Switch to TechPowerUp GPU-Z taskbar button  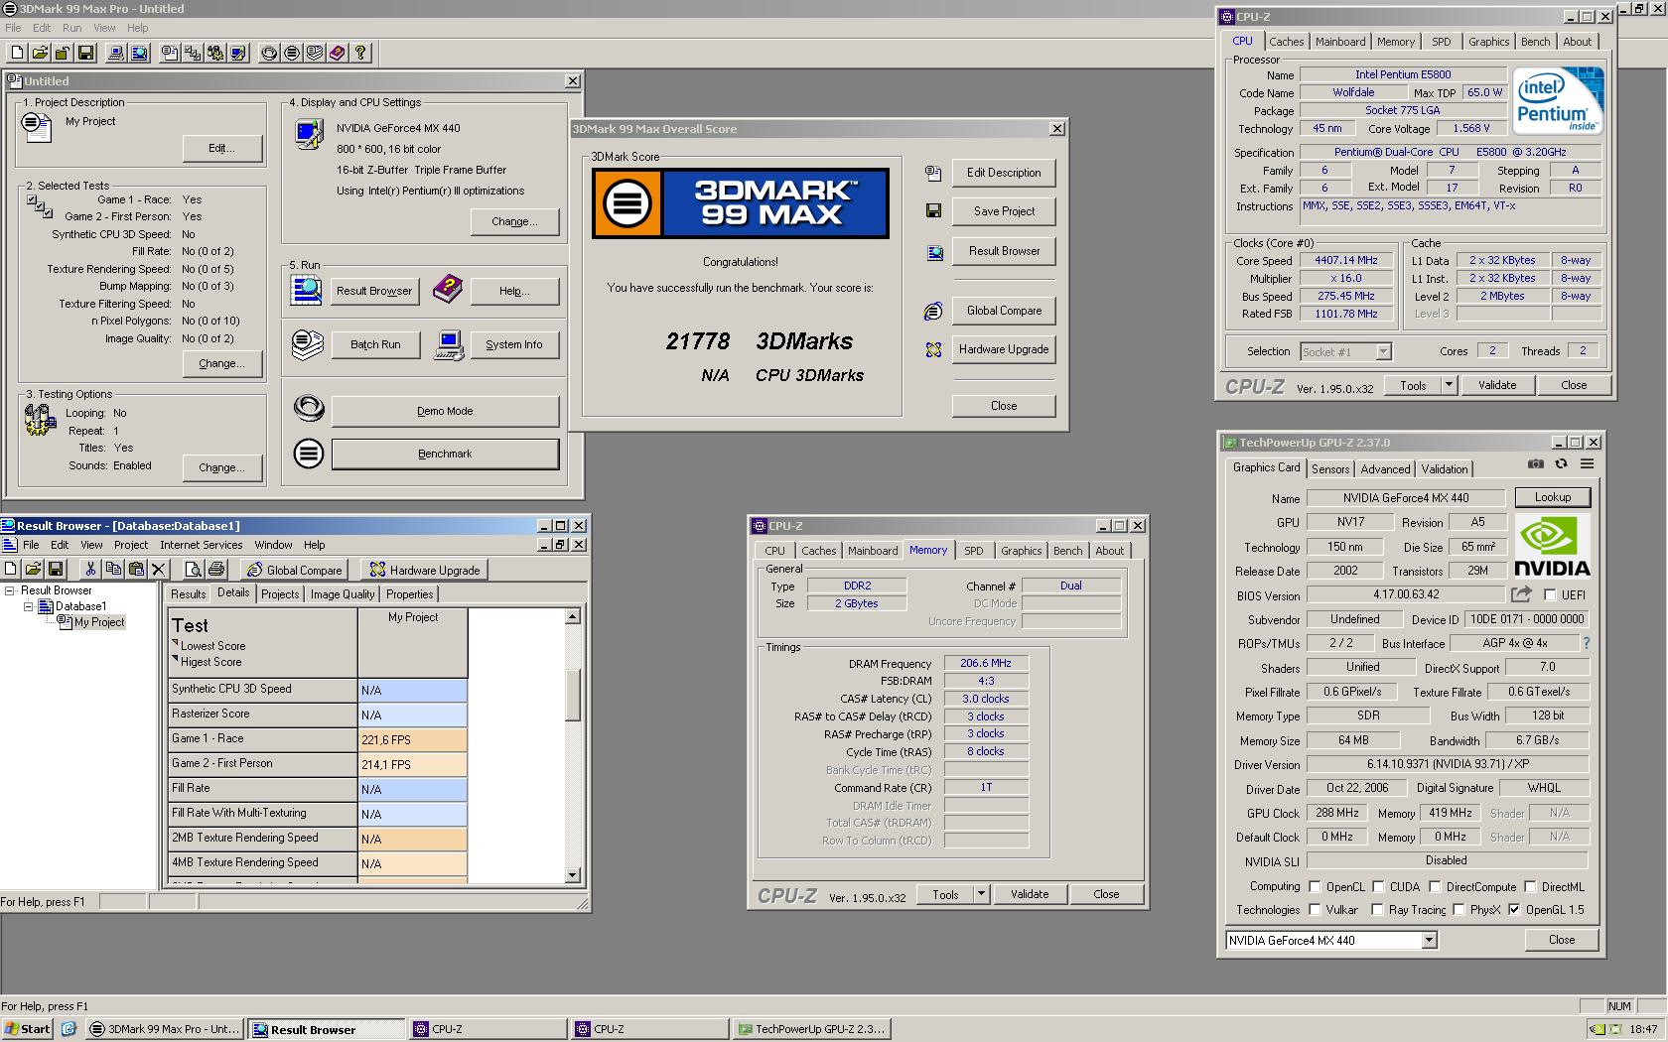coord(811,1029)
